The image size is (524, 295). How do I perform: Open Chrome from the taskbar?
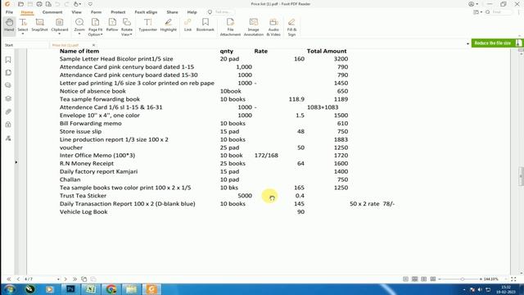(x=111, y=289)
